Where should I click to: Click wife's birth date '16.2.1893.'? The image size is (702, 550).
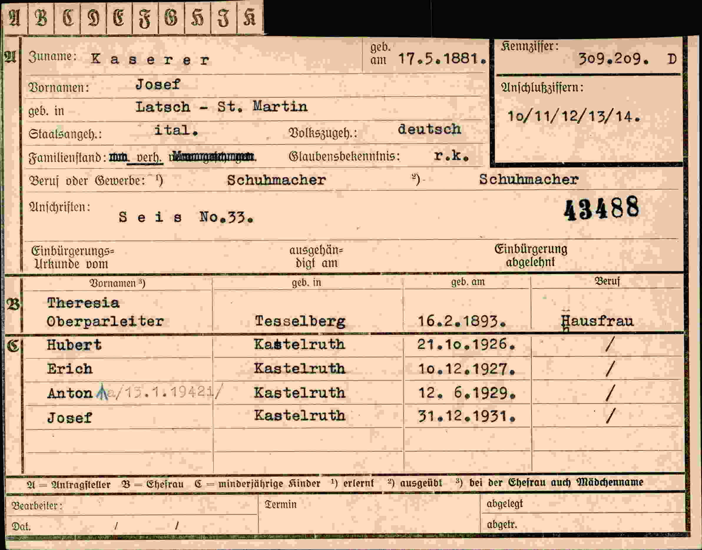461,321
